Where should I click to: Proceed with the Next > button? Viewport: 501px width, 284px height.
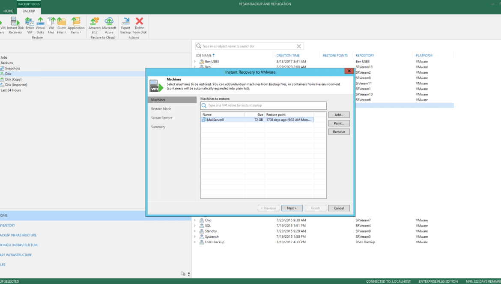[292, 208]
